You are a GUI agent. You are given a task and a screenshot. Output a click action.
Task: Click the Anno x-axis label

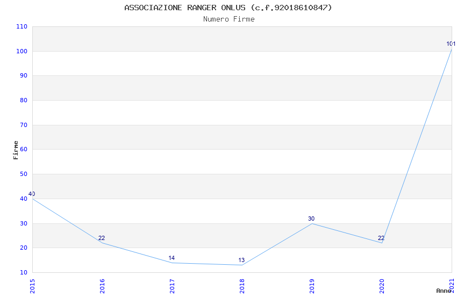click(x=444, y=291)
